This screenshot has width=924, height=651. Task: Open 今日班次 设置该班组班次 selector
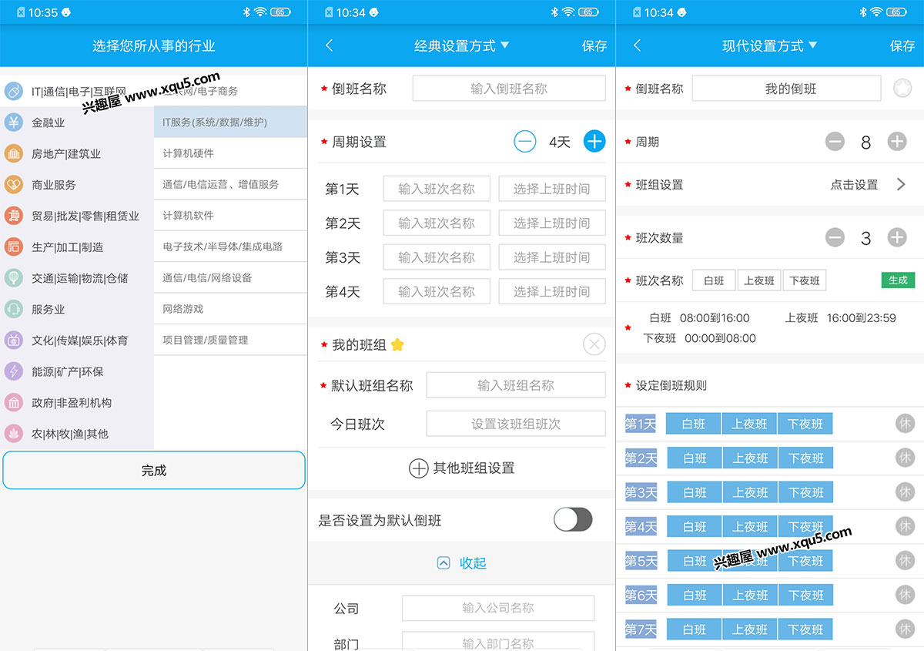[516, 424]
